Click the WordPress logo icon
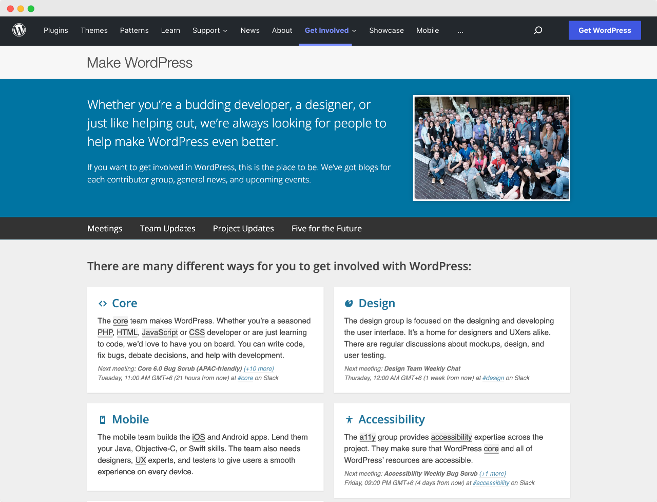 pyautogui.click(x=19, y=30)
